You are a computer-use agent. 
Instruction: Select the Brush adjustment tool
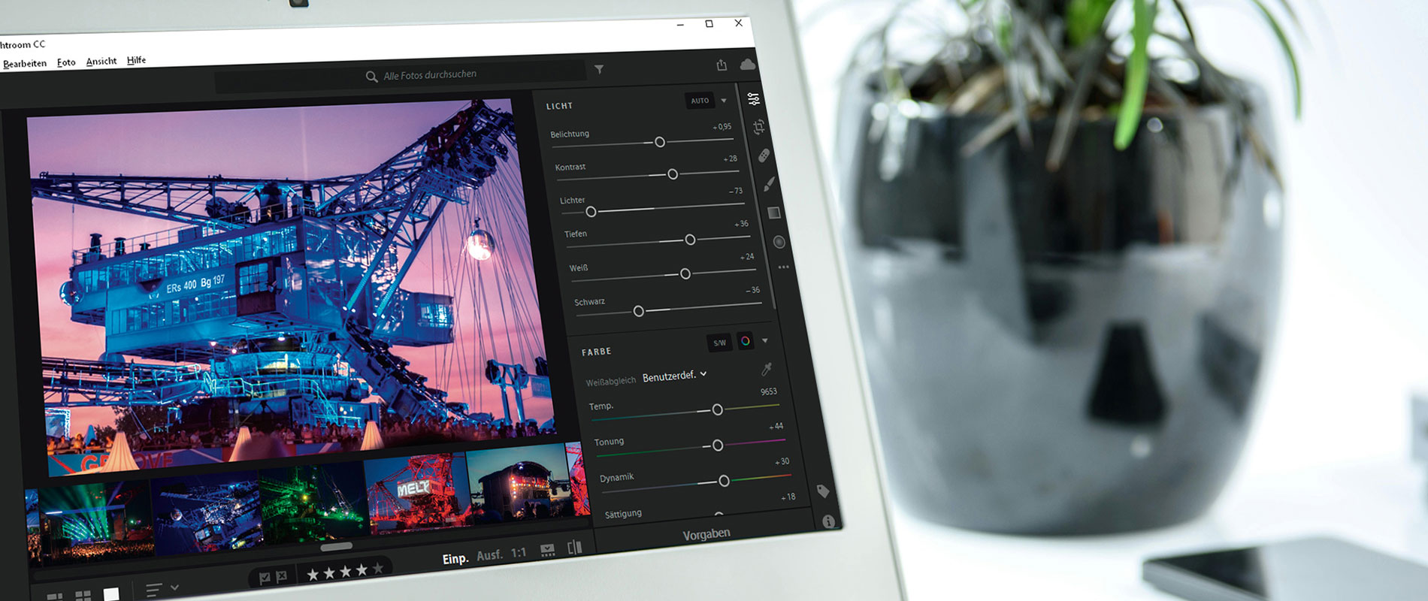point(769,184)
